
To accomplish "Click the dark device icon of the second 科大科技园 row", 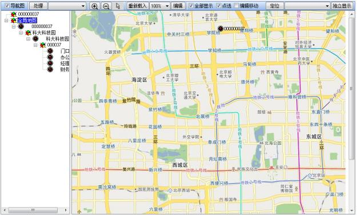I will click(35, 39).
